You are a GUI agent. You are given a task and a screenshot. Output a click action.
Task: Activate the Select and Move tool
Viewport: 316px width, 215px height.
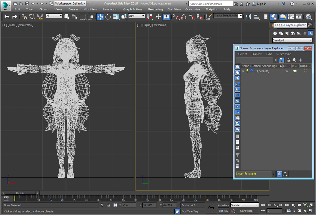(100, 17)
